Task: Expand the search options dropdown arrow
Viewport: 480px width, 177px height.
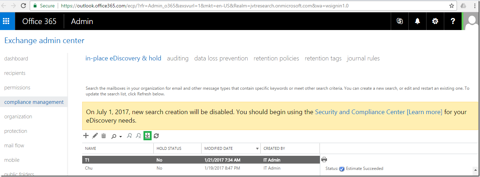Action: (121, 136)
